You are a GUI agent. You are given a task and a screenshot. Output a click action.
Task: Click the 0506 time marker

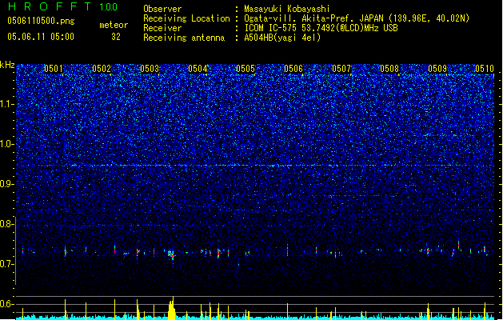293,69
